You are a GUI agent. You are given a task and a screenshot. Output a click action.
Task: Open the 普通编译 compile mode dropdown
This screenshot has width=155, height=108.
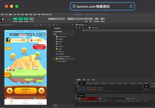point(75,19)
